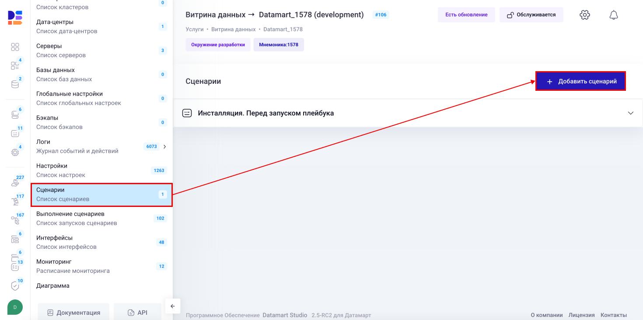The image size is (643, 320).
Task: Click the Документация button
Action: (x=73, y=313)
